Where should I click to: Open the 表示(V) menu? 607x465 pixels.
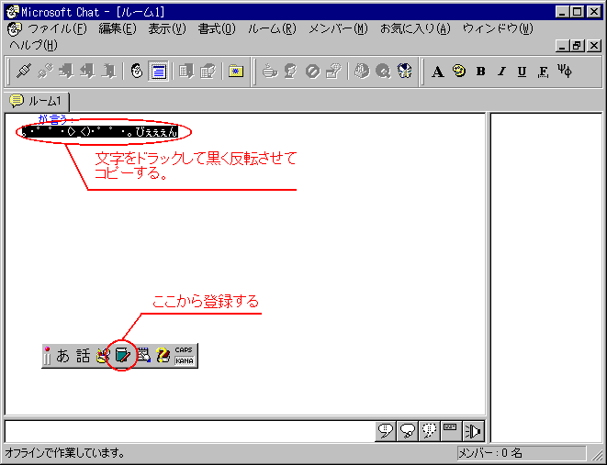[x=167, y=29]
